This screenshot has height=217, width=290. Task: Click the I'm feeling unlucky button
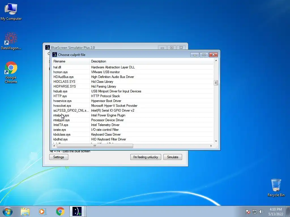(146, 157)
